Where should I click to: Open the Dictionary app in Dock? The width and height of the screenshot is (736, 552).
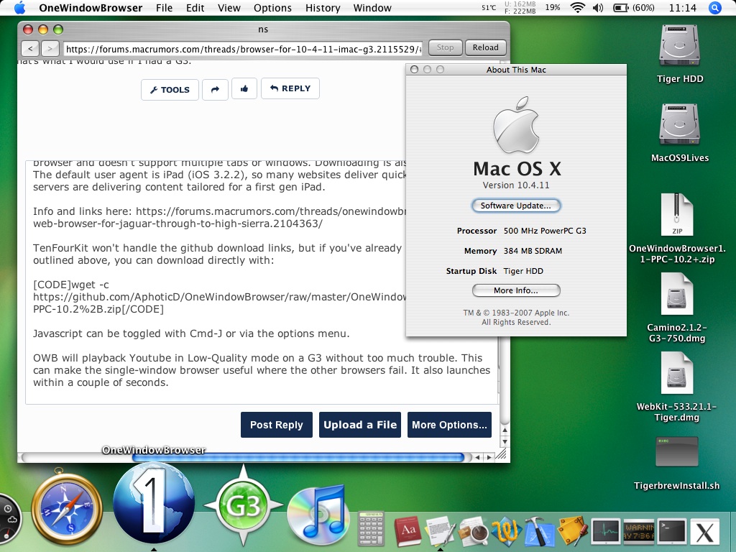407,531
